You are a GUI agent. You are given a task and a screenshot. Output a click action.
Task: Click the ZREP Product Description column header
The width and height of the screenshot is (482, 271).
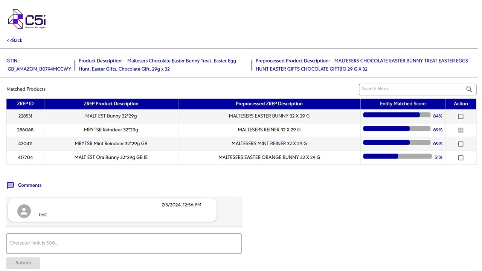(111, 104)
